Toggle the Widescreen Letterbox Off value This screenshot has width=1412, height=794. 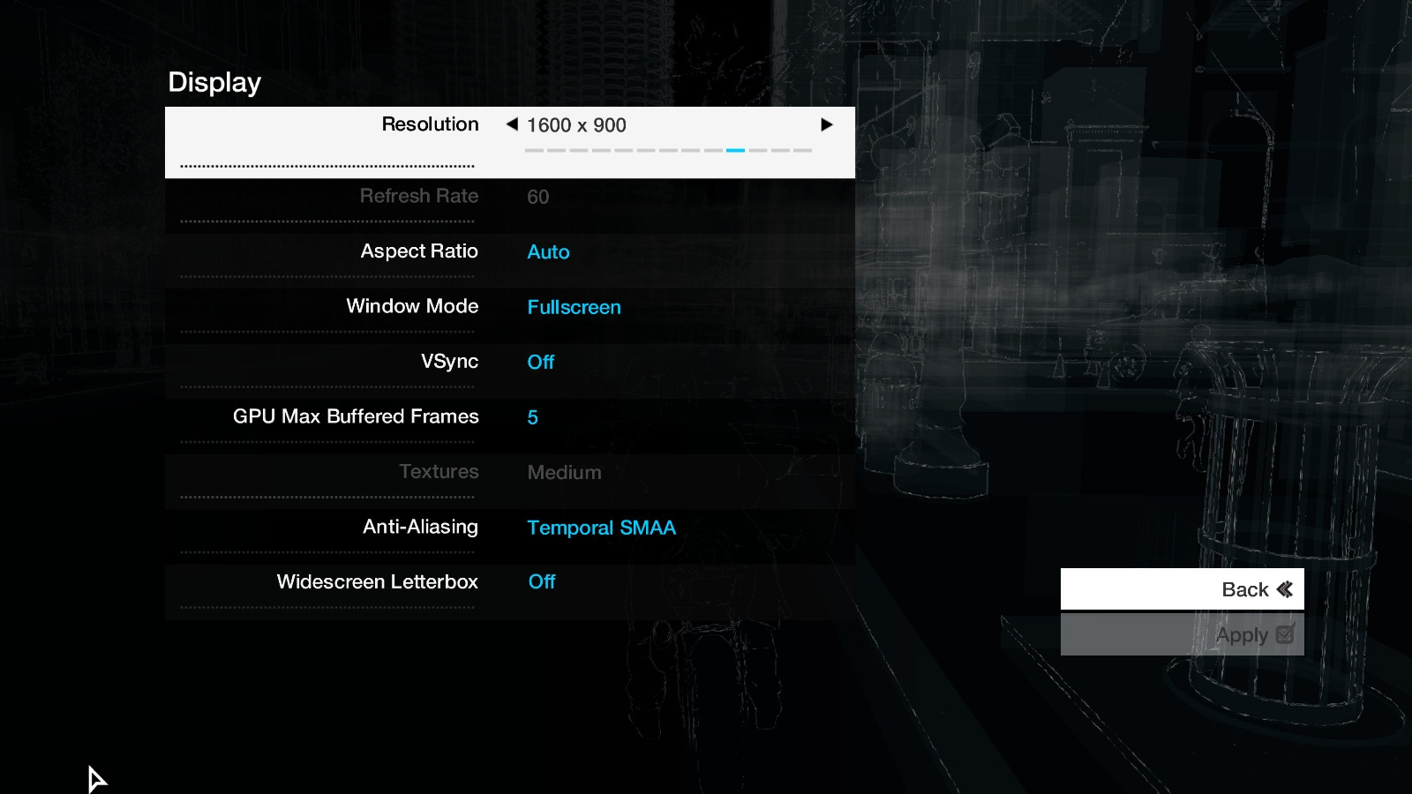542,582
